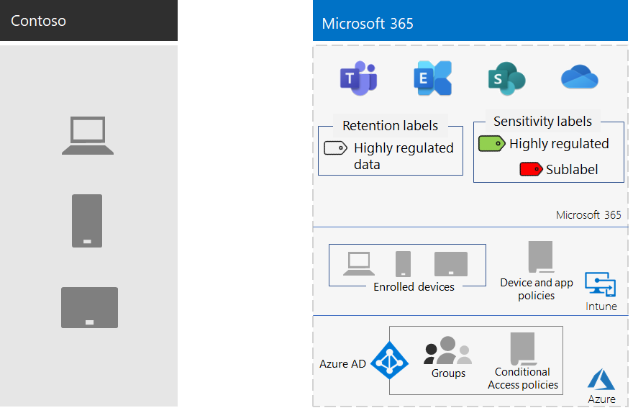This screenshot has width=633, height=413.
Task: Click the 'Conditional Access policies' text
Action: (523, 378)
